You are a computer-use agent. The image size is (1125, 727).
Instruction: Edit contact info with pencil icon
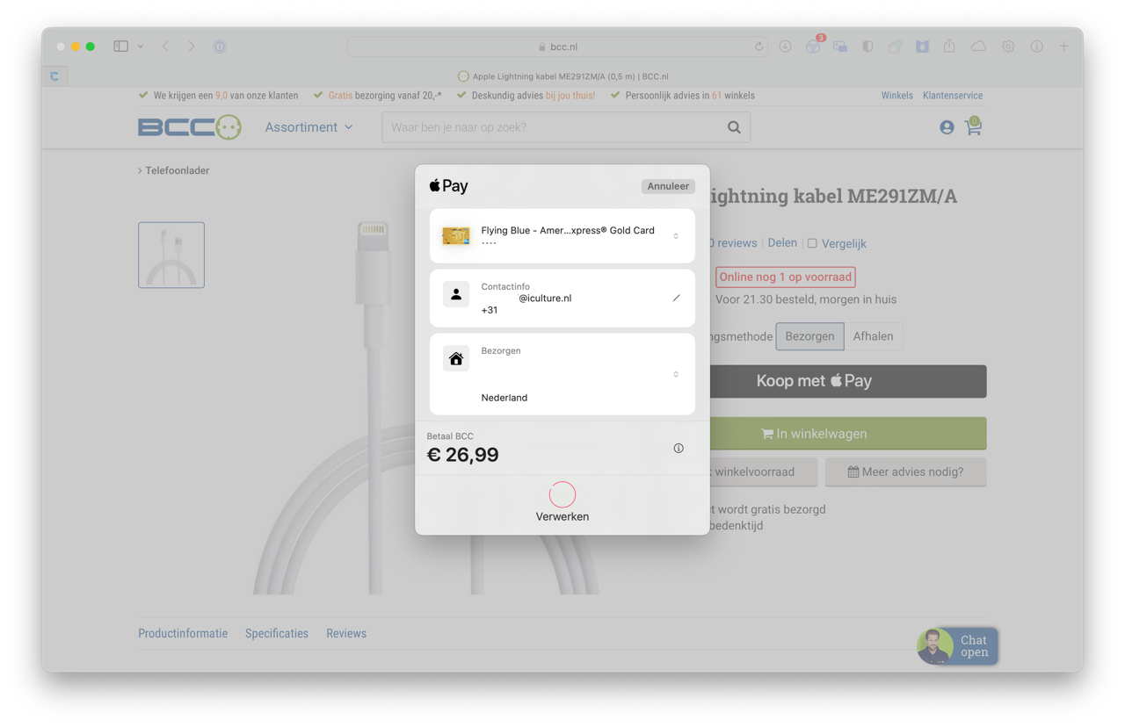tap(676, 299)
